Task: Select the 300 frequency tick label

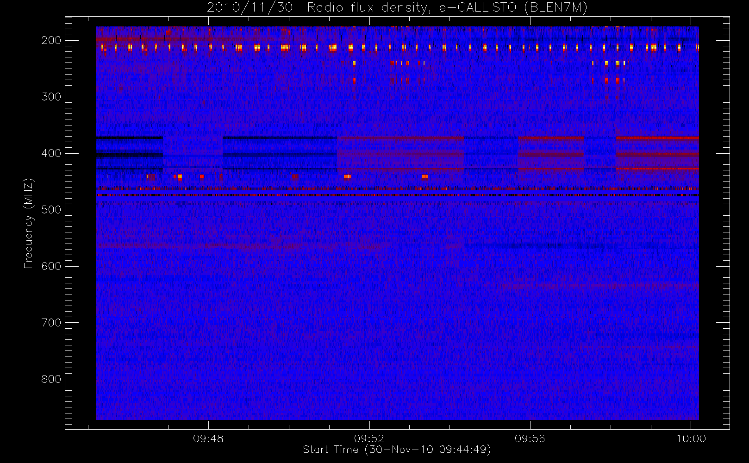Action: coord(51,97)
